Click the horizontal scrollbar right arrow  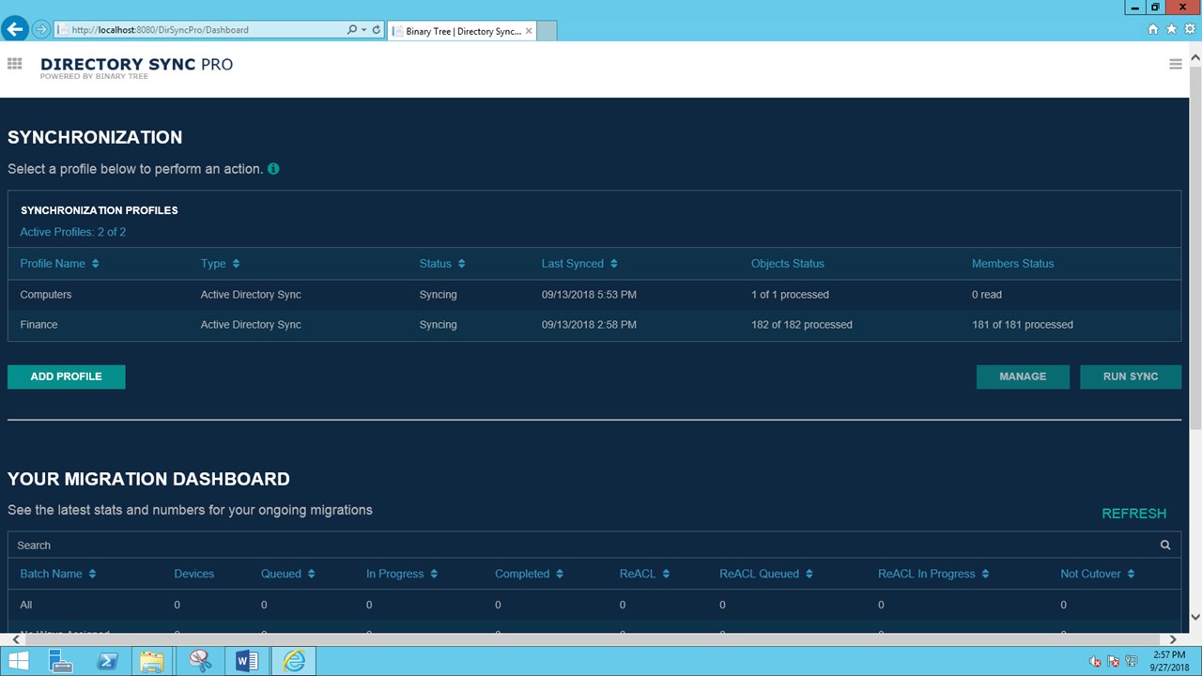pos(1173,639)
